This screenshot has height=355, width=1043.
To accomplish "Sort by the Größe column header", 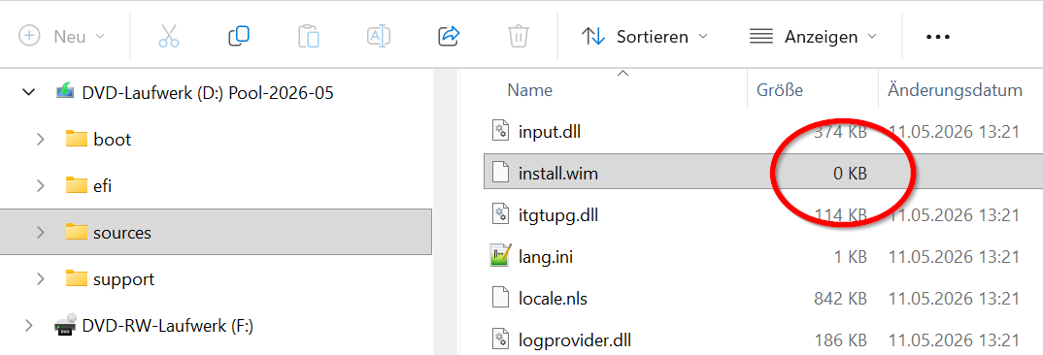I will click(x=780, y=90).
